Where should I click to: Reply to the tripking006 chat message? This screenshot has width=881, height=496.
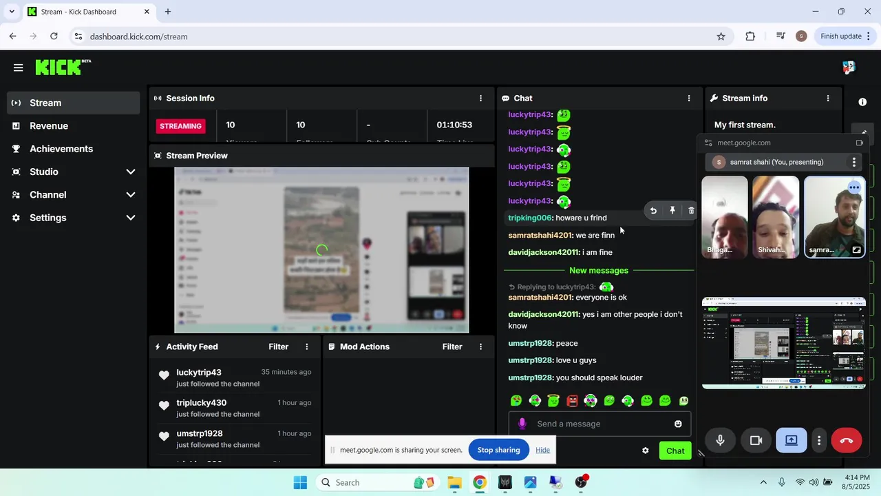point(653,211)
